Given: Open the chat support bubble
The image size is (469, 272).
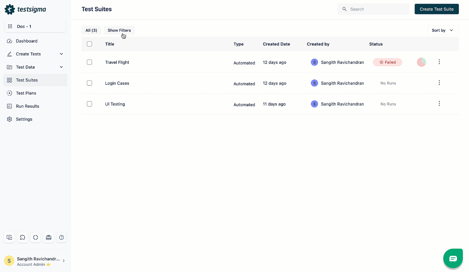Looking at the screenshot, I should pyautogui.click(x=453, y=258).
